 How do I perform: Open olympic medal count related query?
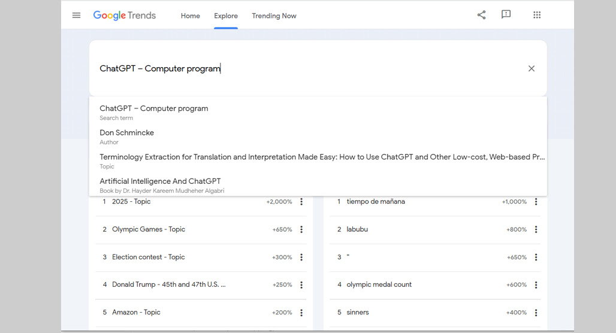379,284
